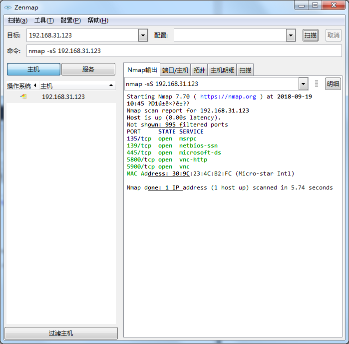This screenshot has height=344, width=349.
Task: Click the 'Nmap done' summary line
Action: 230,187
